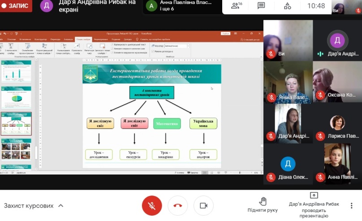Open the activities shapes icon
This screenshot has height=221, width=362.
tap(288, 6)
